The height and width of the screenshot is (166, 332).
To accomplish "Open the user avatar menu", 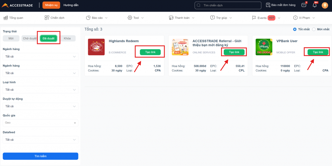I will tap(325, 5).
